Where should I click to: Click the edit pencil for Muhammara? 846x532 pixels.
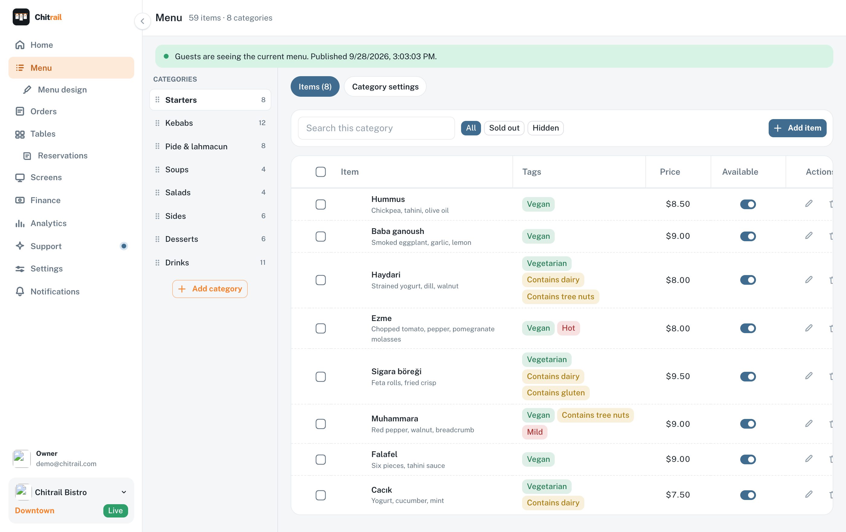[x=809, y=424]
